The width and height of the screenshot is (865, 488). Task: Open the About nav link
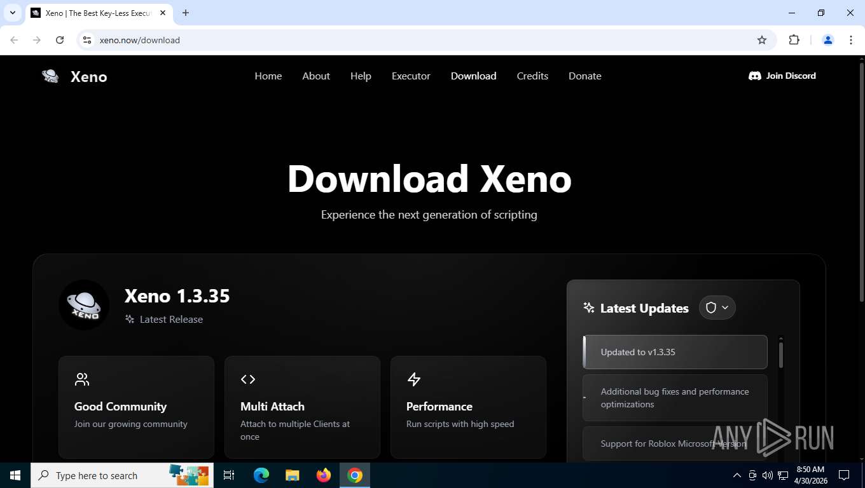click(316, 76)
